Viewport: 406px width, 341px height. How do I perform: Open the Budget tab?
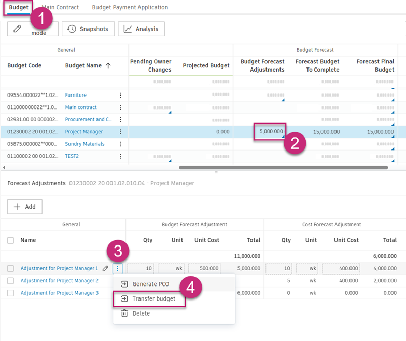[x=18, y=7]
